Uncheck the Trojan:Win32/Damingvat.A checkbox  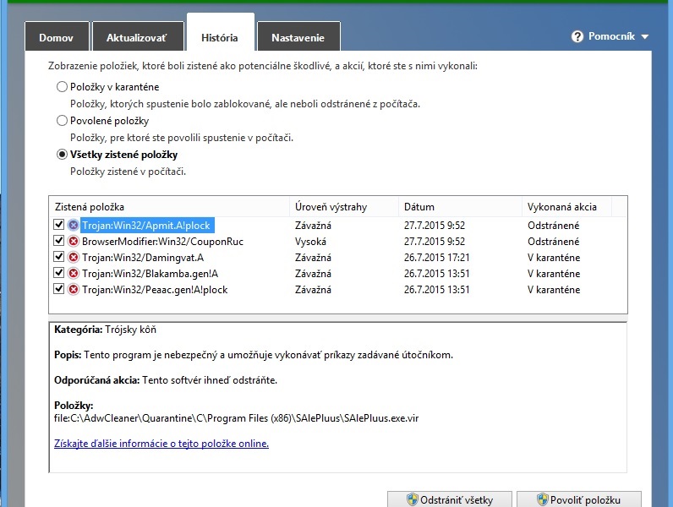click(58, 258)
